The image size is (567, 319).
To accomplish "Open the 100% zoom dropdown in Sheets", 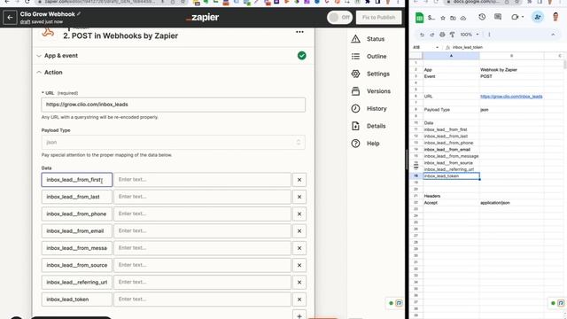I will pyautogui.click(x=470, y=35).
